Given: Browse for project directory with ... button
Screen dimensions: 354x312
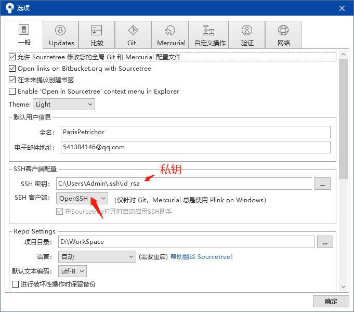Looking at the screenshot, I should click(x=325, y=242).
